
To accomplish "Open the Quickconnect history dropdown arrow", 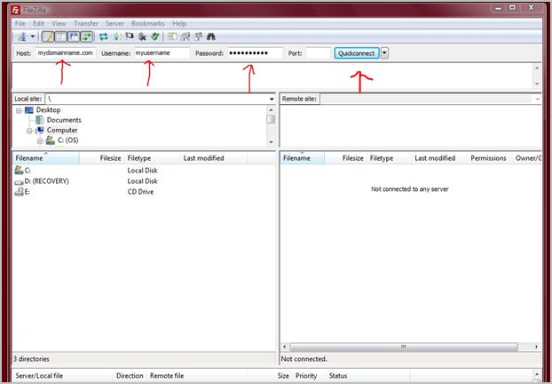I will (x=384, y=53).
